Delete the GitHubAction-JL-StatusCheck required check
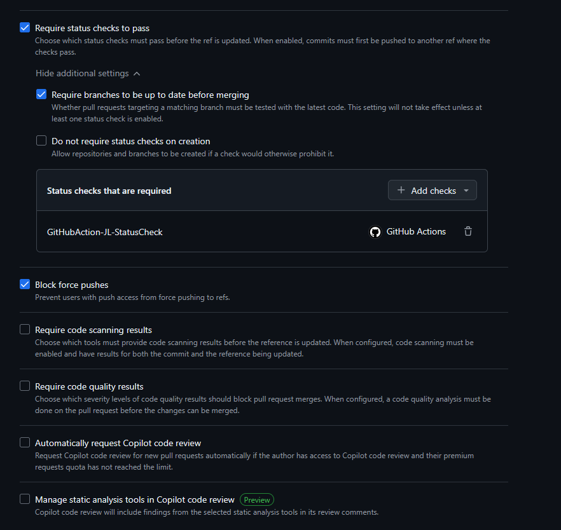This screenshot has height=530, width=561. pyautogui.click(x=468, y=231)
